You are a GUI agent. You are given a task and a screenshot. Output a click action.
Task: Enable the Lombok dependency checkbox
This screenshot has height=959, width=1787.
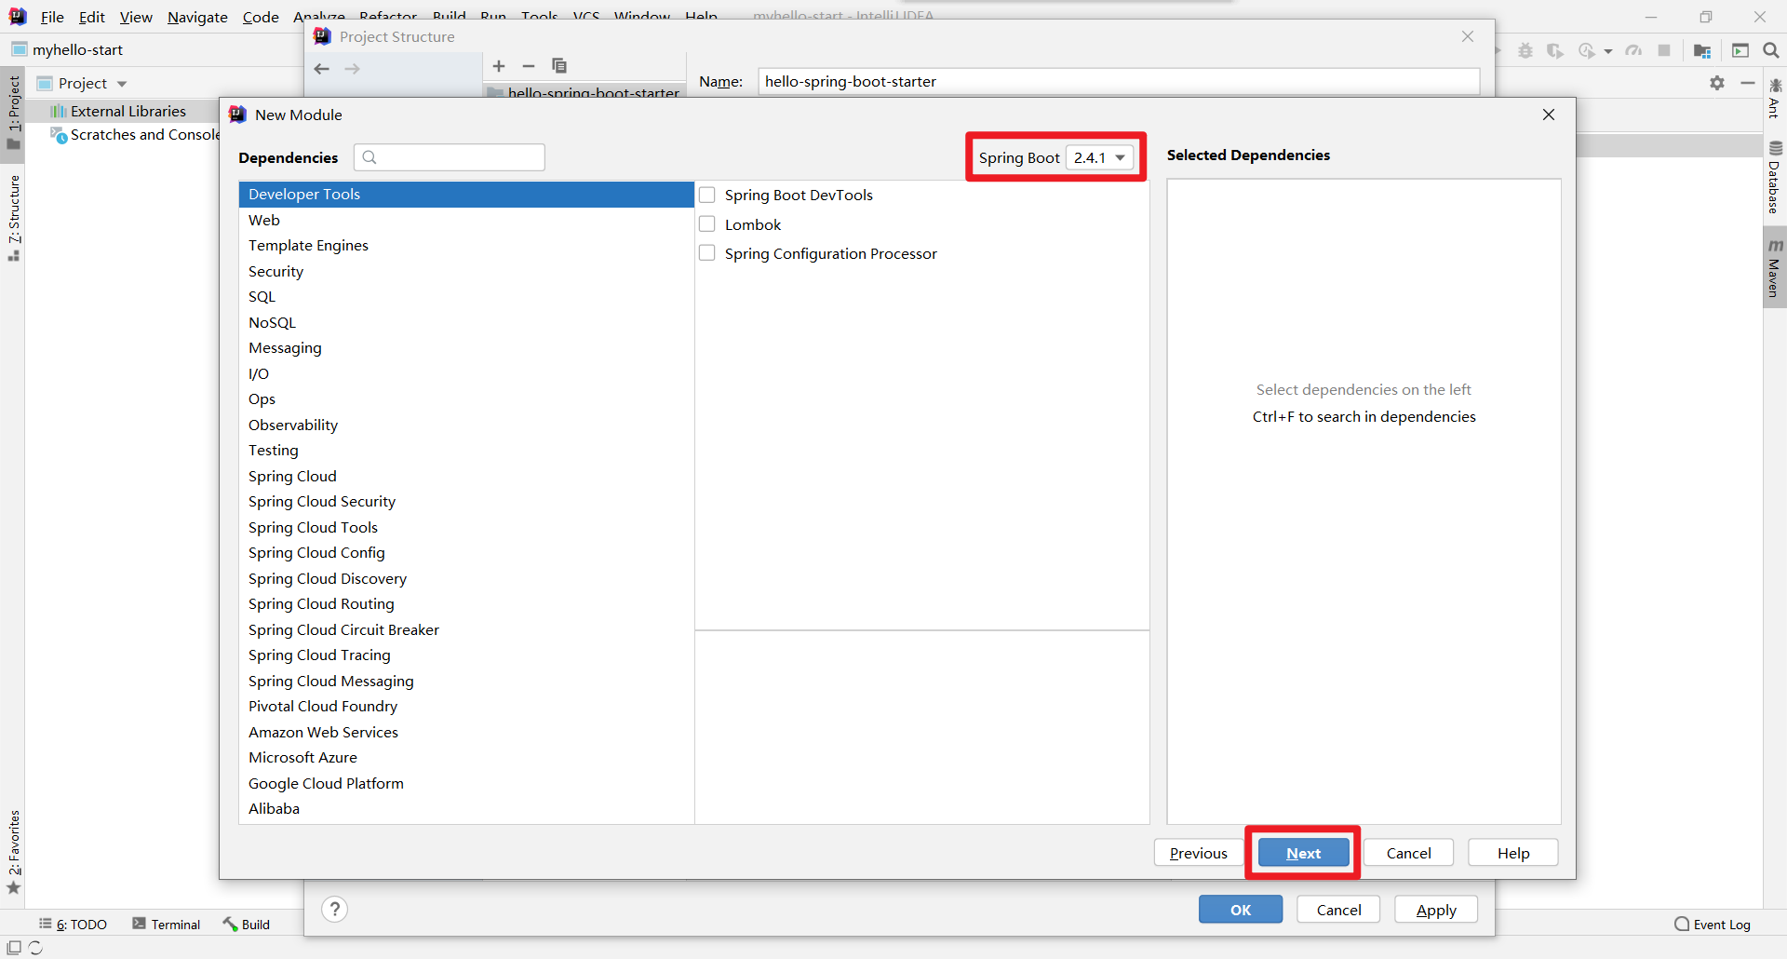coord(707,224)
